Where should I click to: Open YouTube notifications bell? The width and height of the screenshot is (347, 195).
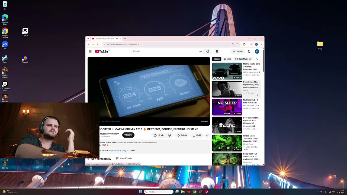249,51
